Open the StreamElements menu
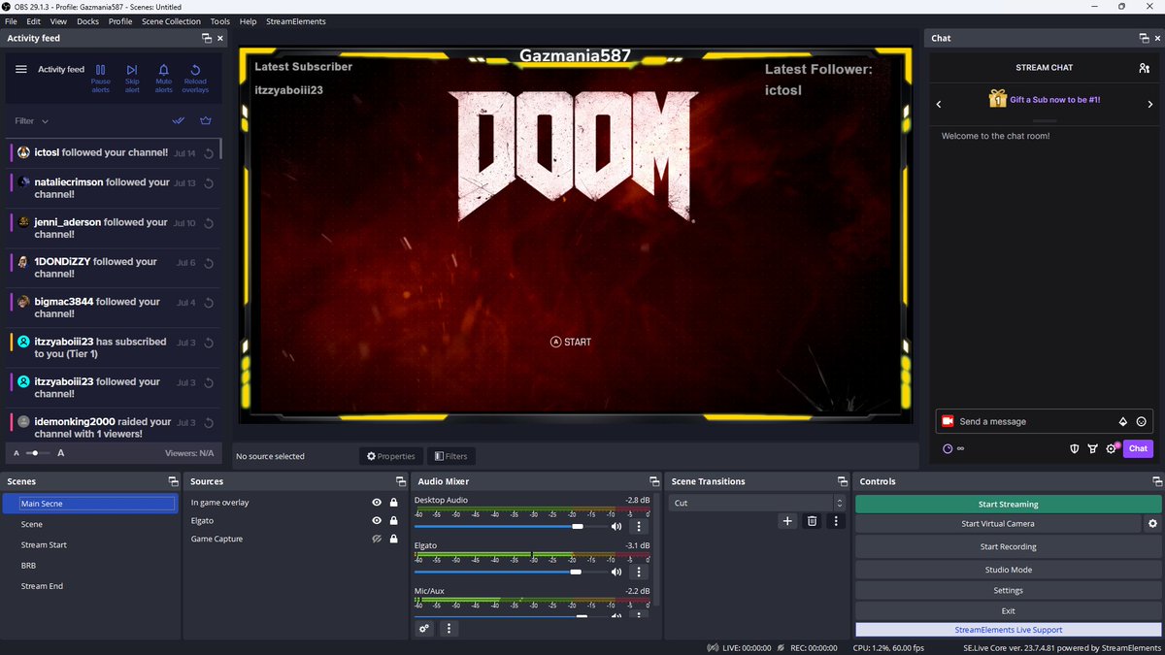This screenshot has width=1165, height=655. [x=295, y=21]
